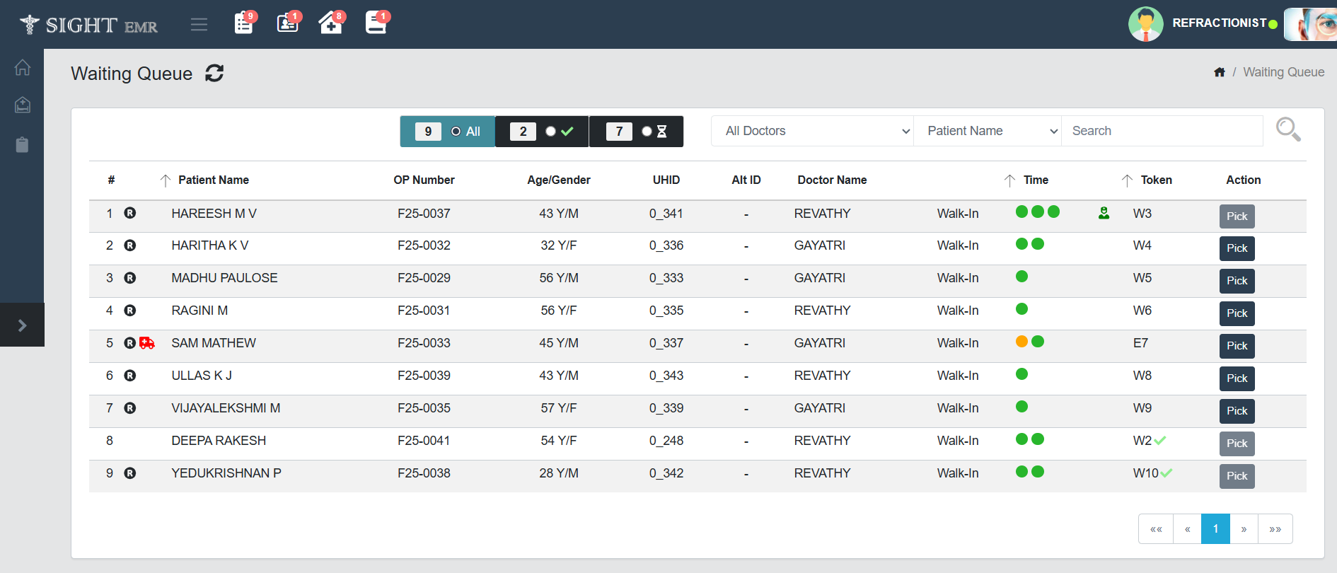
Task: Pick patient HARITHA K V
Action: tap(1237, 248)
